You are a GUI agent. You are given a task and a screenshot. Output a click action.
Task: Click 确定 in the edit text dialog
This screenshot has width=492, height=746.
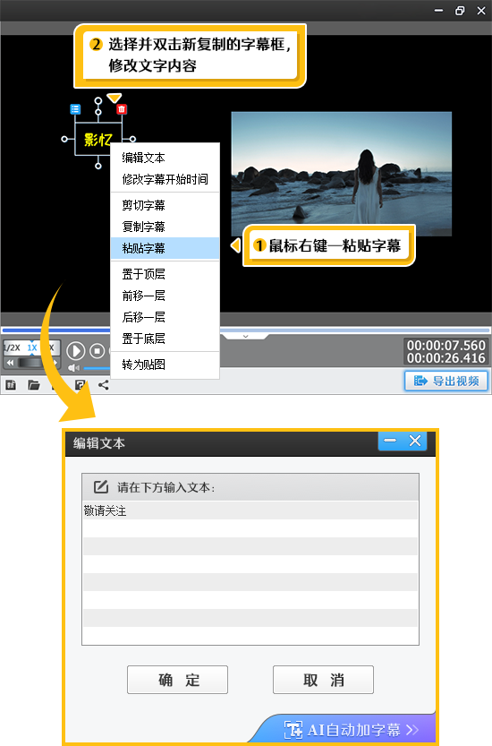[177, 680]
